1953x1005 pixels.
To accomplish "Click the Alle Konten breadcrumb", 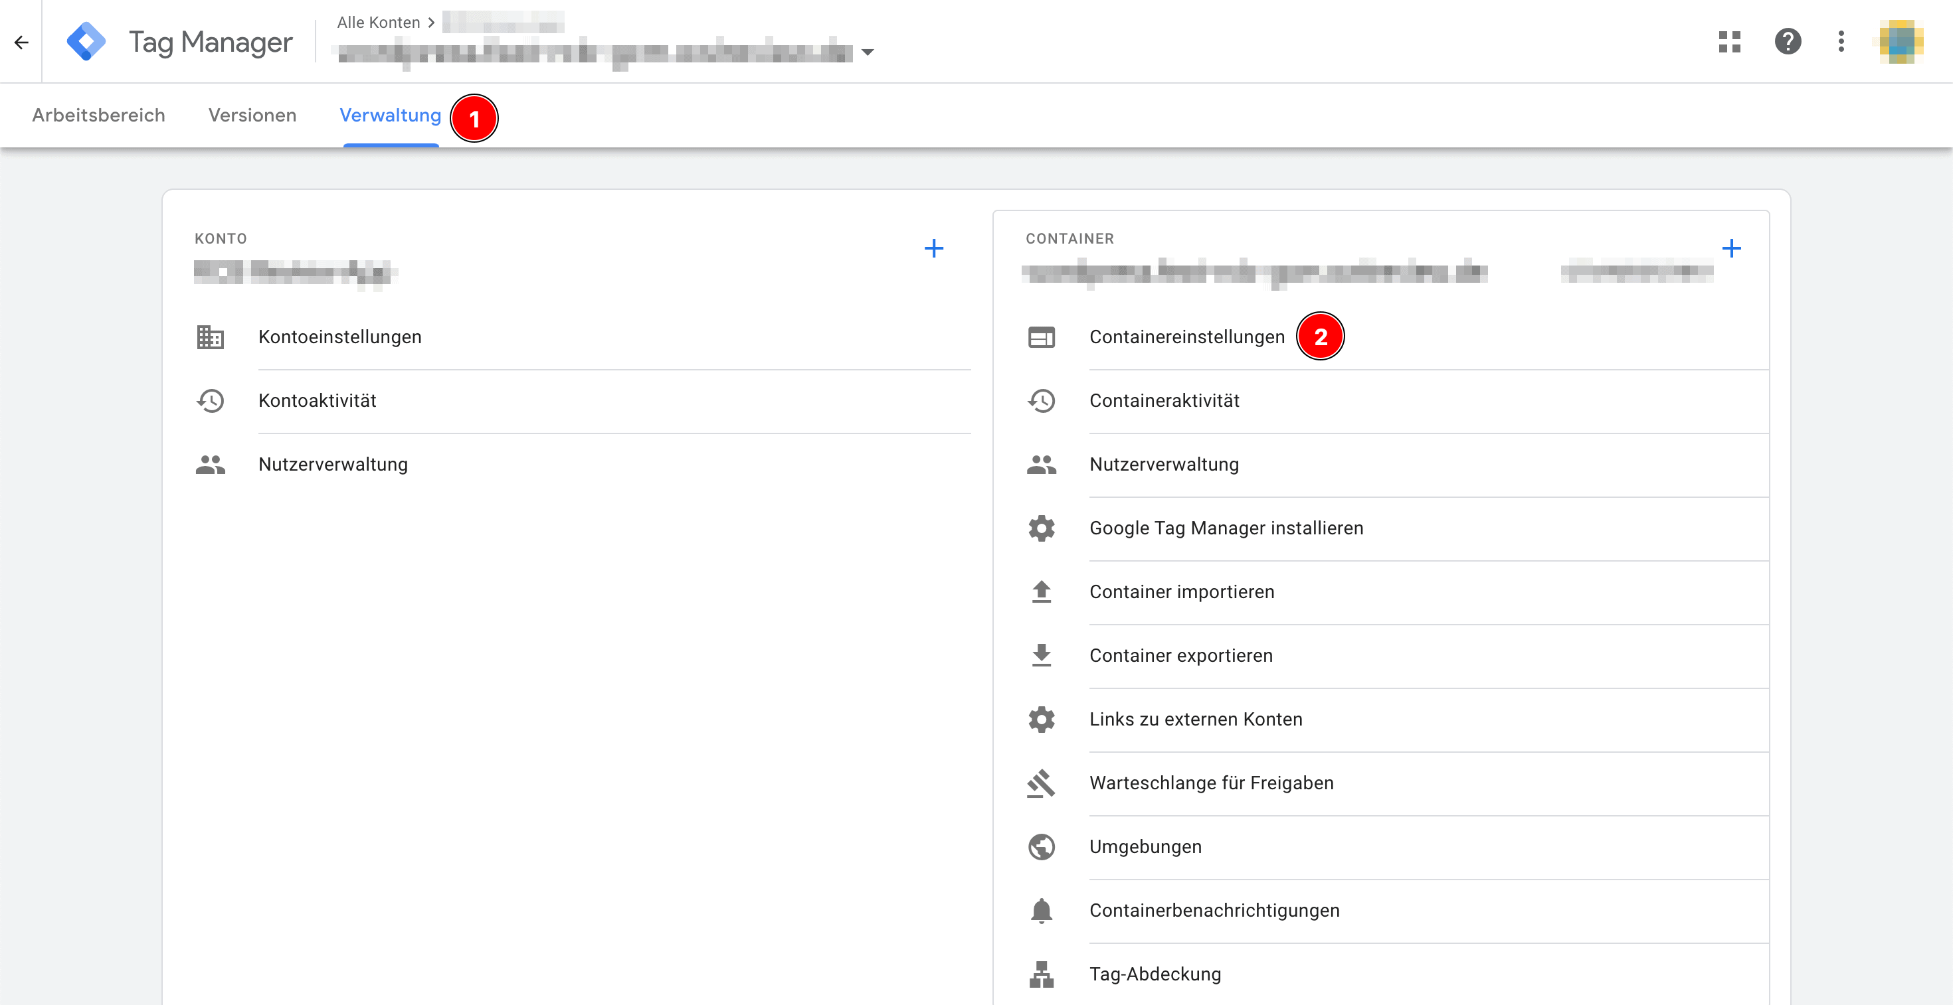I will click(x=379, y=23).
